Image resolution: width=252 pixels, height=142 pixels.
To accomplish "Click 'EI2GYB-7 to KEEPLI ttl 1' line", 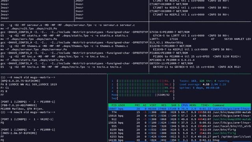I will (x=193, y=49).
